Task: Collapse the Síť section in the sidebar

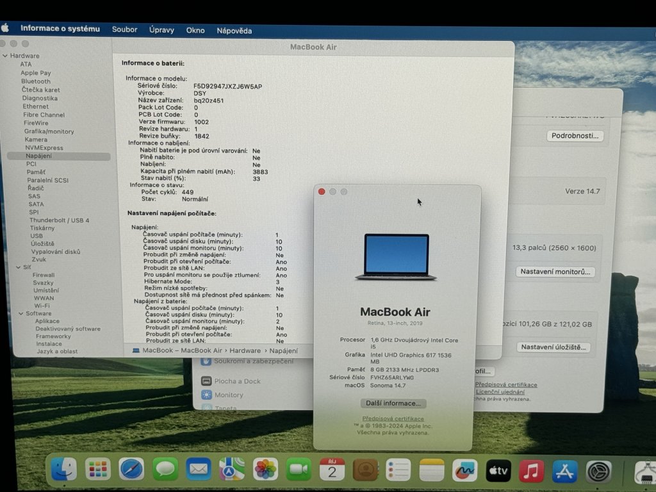Action: coord(19,267)
